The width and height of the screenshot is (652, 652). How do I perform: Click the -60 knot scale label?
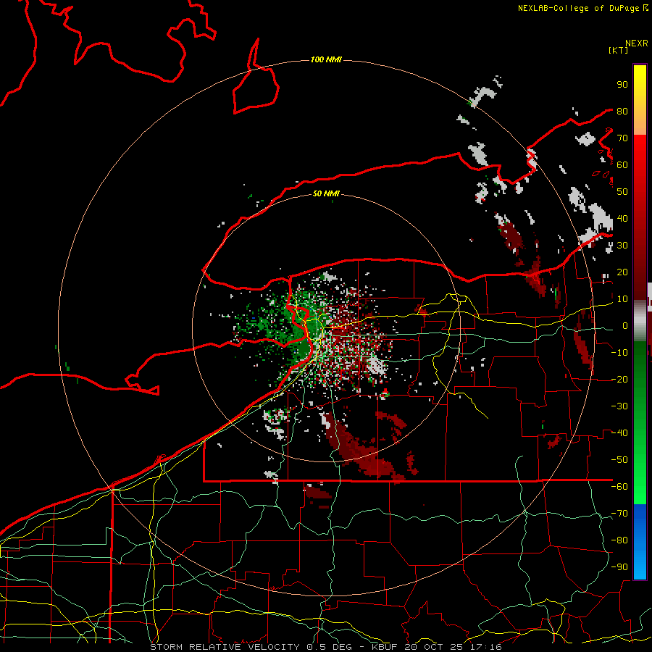click(619, 487)
